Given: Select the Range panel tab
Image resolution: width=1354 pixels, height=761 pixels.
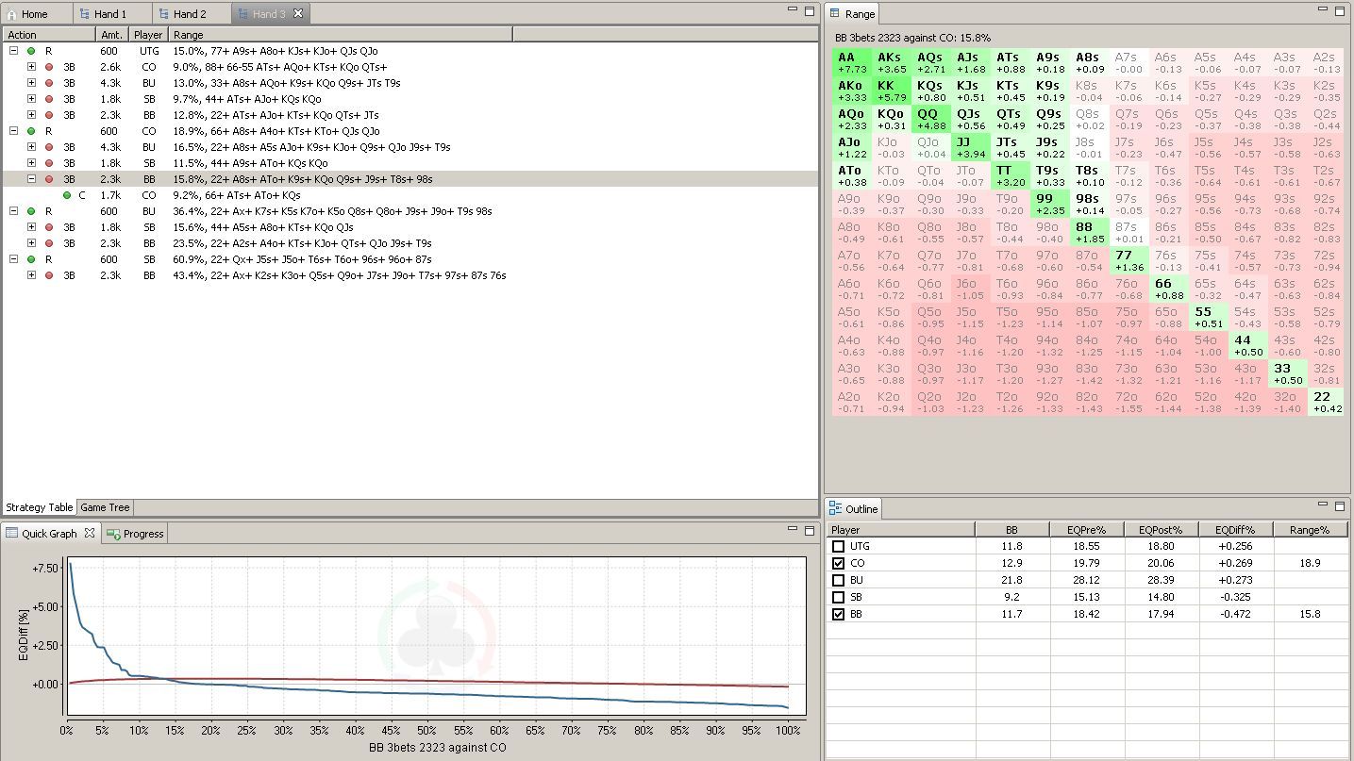Looking at the screenshot, I should pos(852,14).
